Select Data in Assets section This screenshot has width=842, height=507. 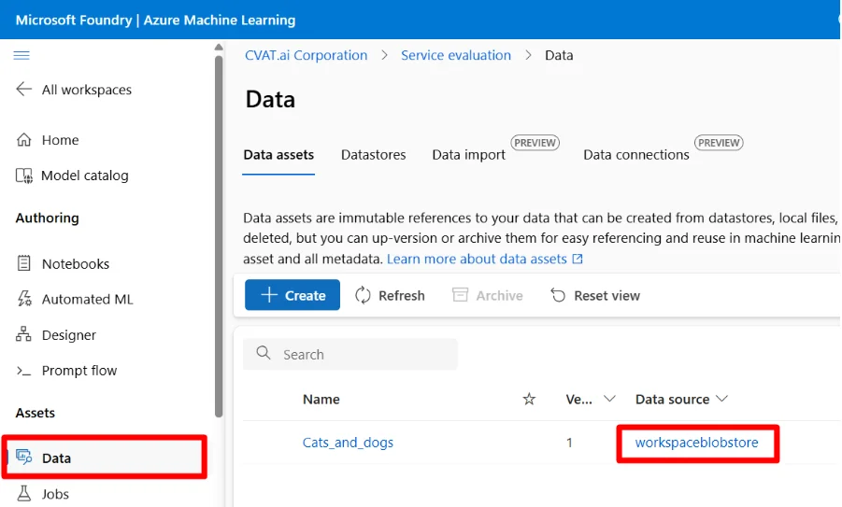click(104, 458)
